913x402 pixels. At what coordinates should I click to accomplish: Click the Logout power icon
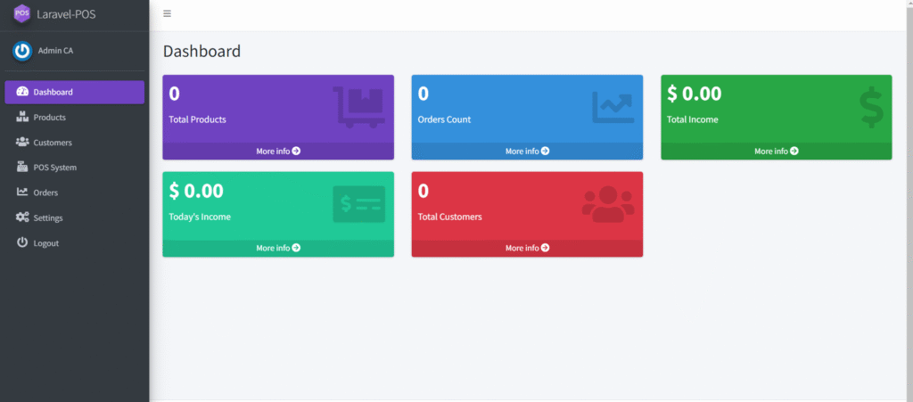pyautogui.click(x=22, y=242)
